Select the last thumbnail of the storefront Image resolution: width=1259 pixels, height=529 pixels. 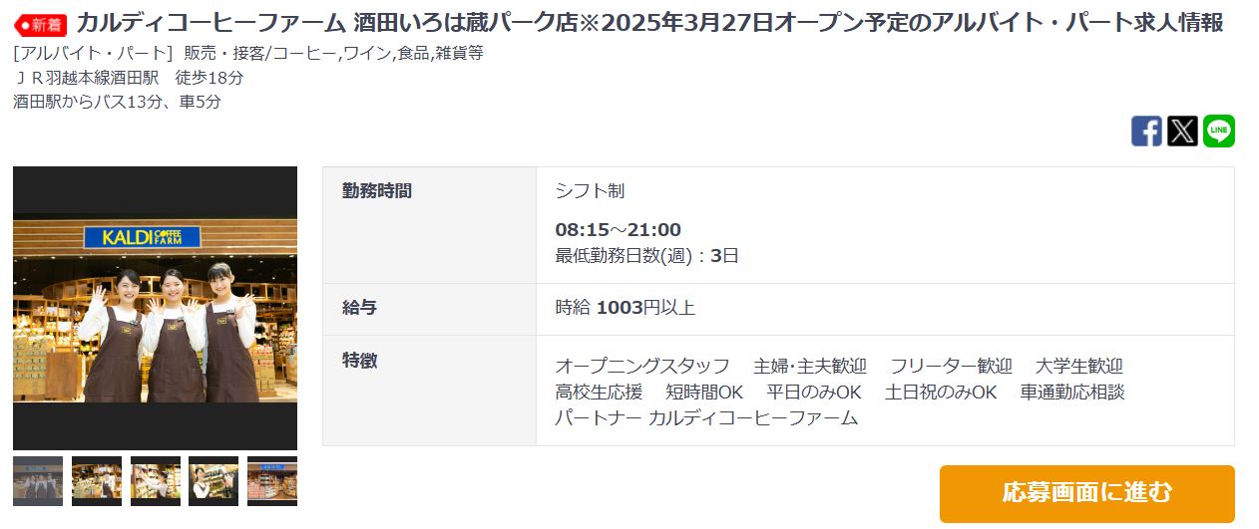272,481
